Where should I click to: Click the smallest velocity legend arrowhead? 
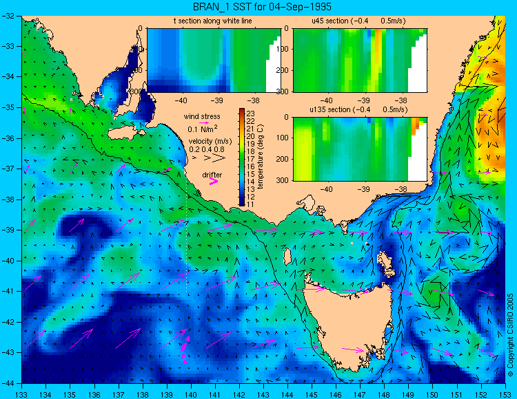[x=194, y=158]
